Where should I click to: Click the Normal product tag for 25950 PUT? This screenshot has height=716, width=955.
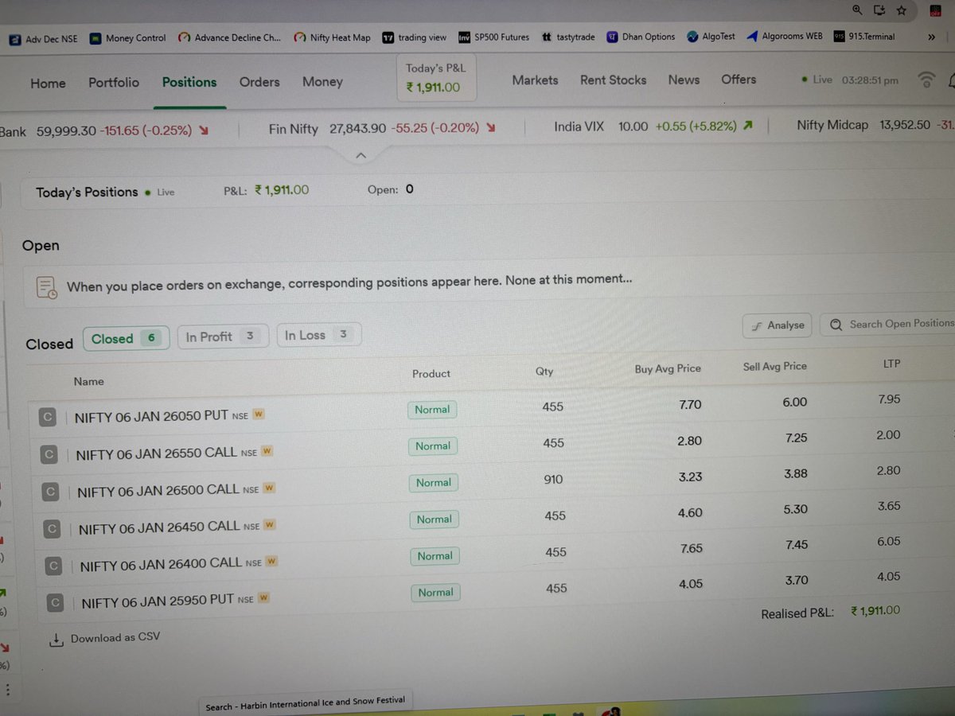tap(435, 593)
